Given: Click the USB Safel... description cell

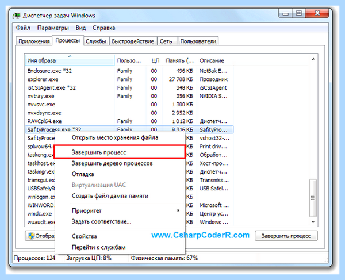Looking at the screenshot, I should (x=214, y=189).
